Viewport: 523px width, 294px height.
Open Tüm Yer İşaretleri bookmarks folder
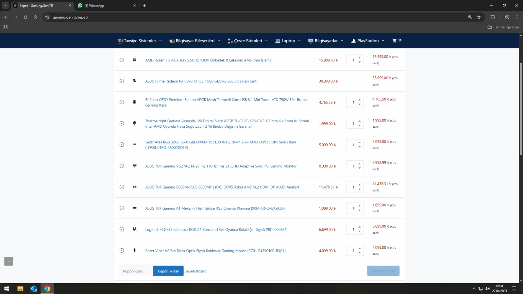[503, 27]
